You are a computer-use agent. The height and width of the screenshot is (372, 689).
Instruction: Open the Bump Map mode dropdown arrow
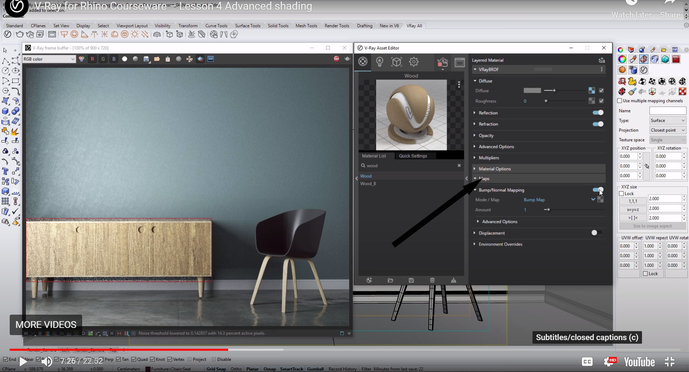(x=593, y=200)
